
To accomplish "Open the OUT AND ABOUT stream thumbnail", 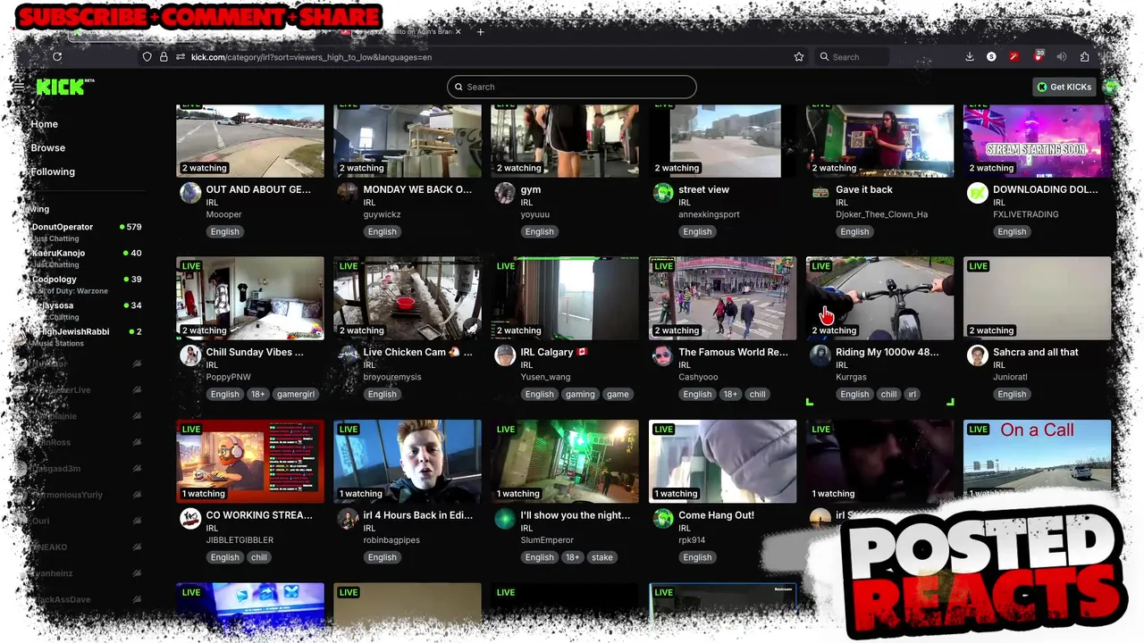I will pyautogui.click(x=250, y=141).
